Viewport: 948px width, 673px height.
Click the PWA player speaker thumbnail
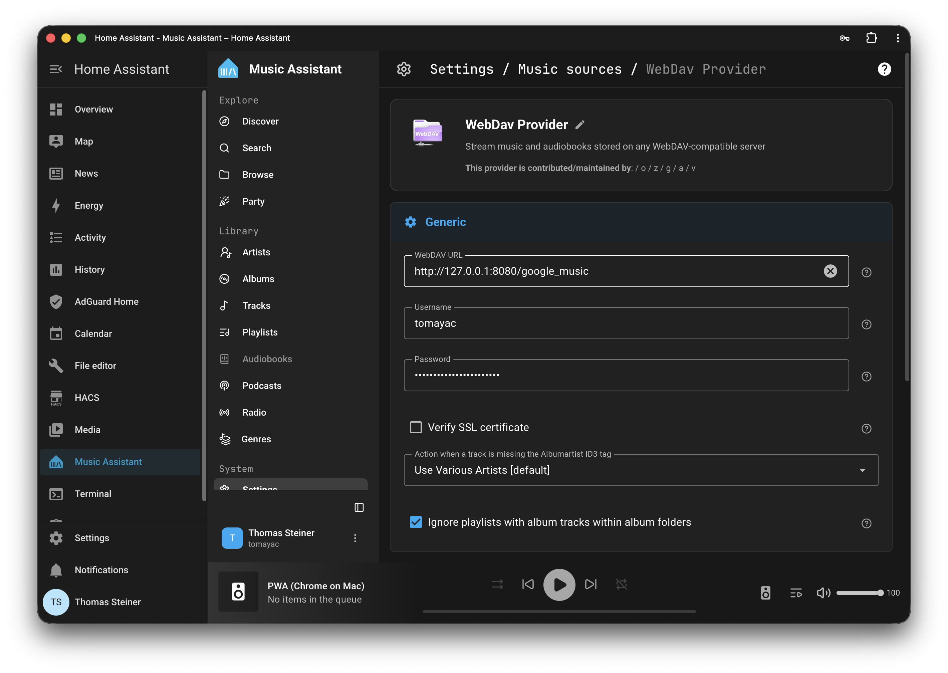coord(238,591)
